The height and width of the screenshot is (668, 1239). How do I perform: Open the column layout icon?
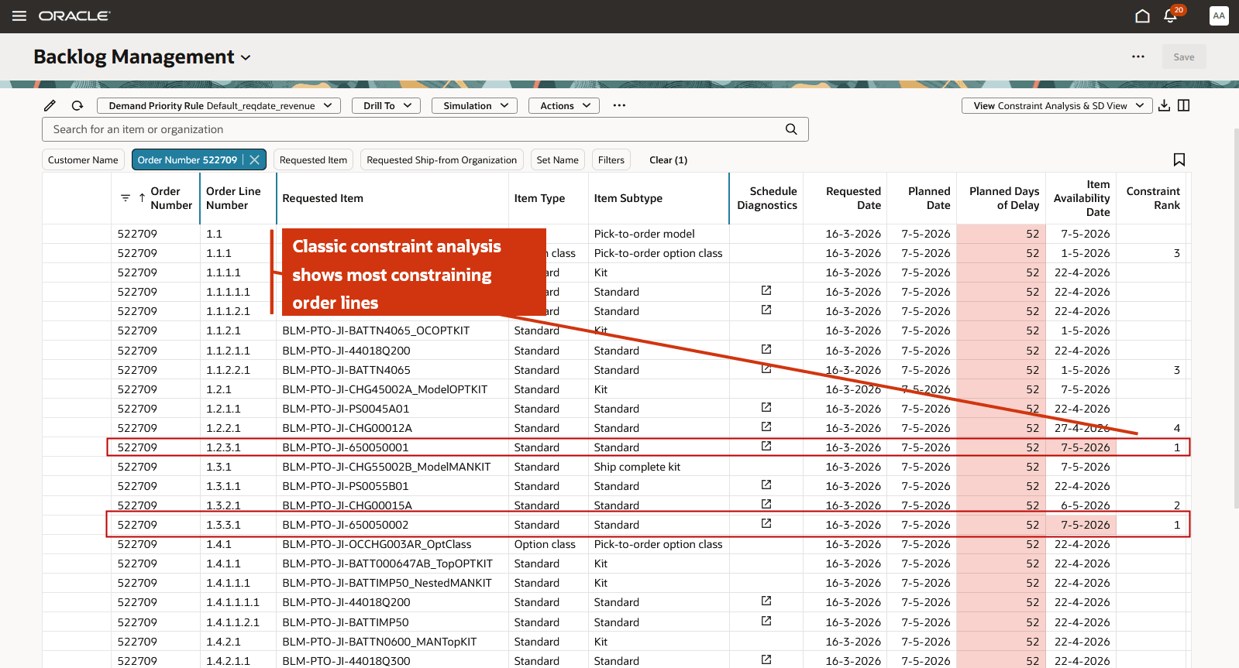pos(1183,105)
